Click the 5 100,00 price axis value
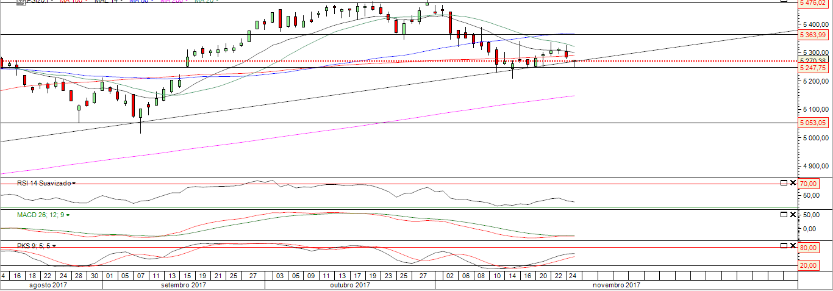This screenshot has width=833, height=291. [x=816, y=109]
